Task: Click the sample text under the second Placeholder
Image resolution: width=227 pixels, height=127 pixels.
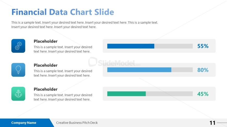Action: coord(63,73)
